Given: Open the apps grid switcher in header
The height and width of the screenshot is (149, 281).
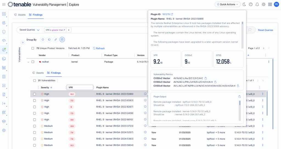Looking at the screenshot, I should tap(270, 4).
